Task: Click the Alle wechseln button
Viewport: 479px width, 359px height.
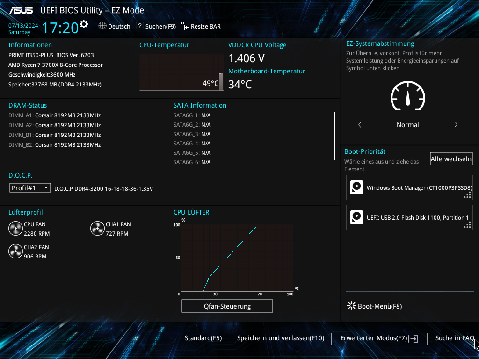Action: 451,159
